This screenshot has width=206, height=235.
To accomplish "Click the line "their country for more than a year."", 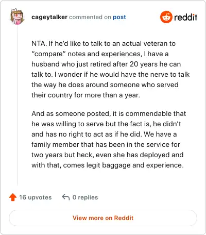I will coord(85,95).
